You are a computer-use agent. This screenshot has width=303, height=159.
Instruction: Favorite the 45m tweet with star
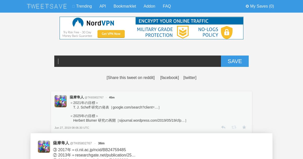[244, 127]
